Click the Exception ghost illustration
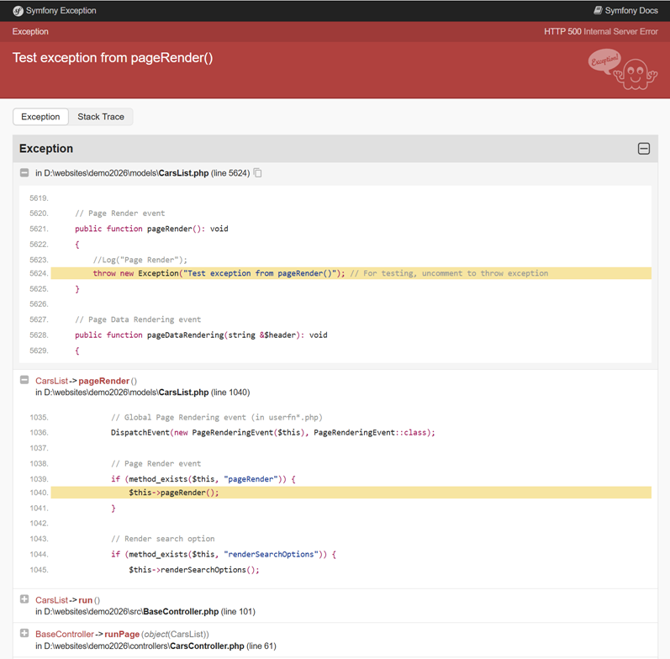The width and height of the screenshot is (670, 659). tap(623, 69)
